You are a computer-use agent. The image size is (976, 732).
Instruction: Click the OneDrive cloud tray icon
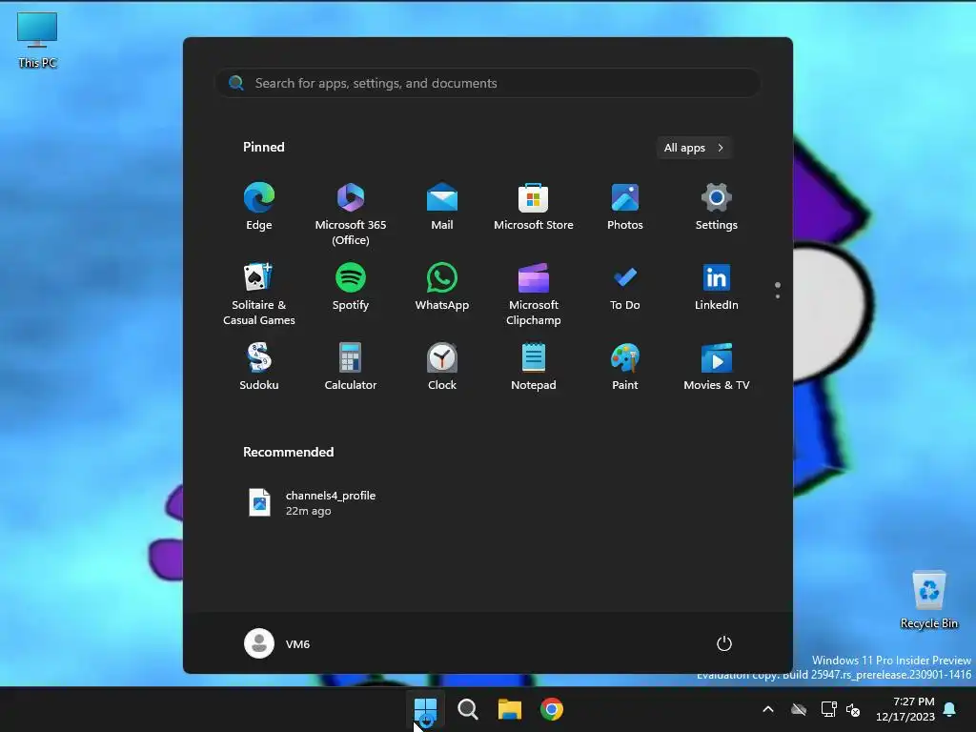[x=799, y=709]
